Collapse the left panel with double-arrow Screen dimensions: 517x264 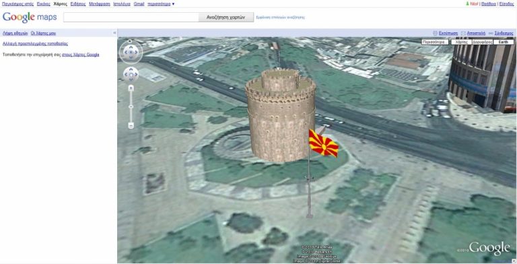(x=114, y=33)
